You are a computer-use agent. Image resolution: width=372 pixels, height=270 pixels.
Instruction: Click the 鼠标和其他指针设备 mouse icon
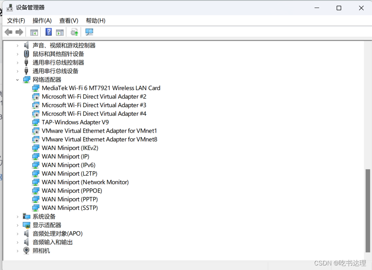(x=26, y=54)
